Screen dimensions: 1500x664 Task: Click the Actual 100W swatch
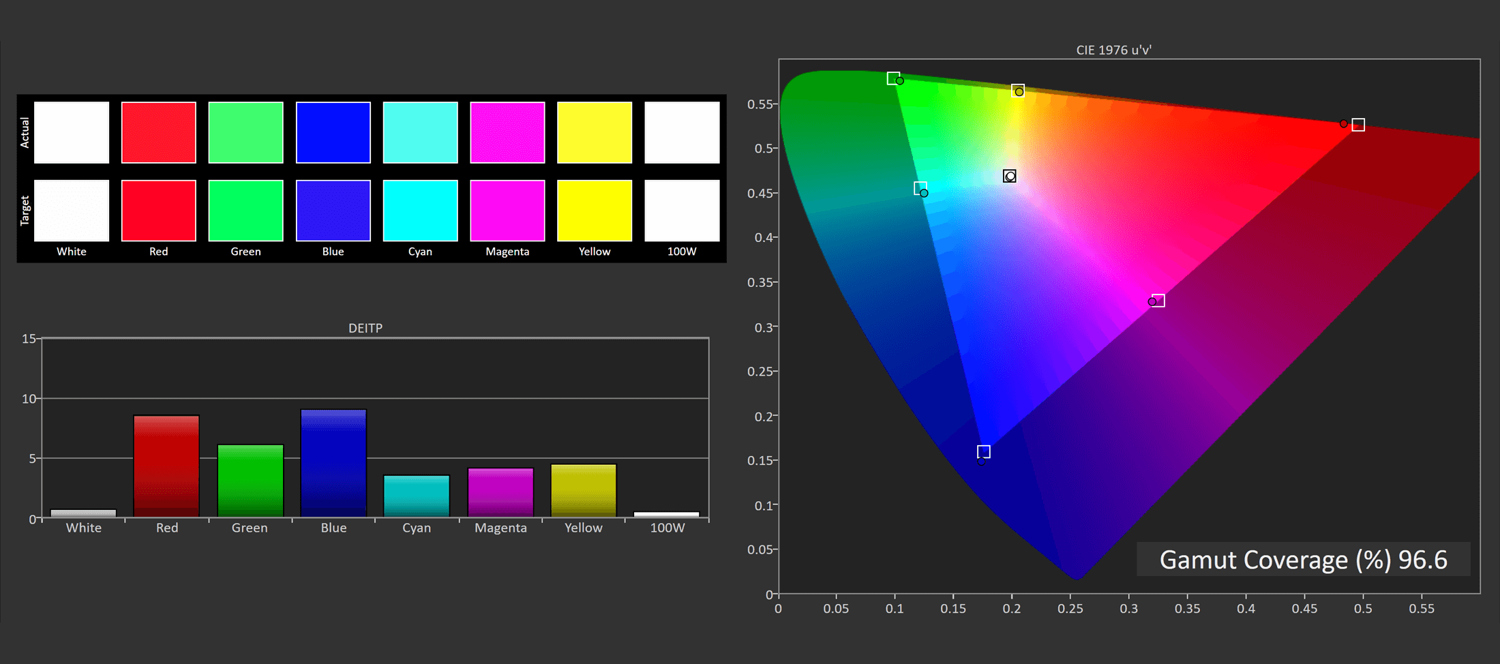click(682, 132)
